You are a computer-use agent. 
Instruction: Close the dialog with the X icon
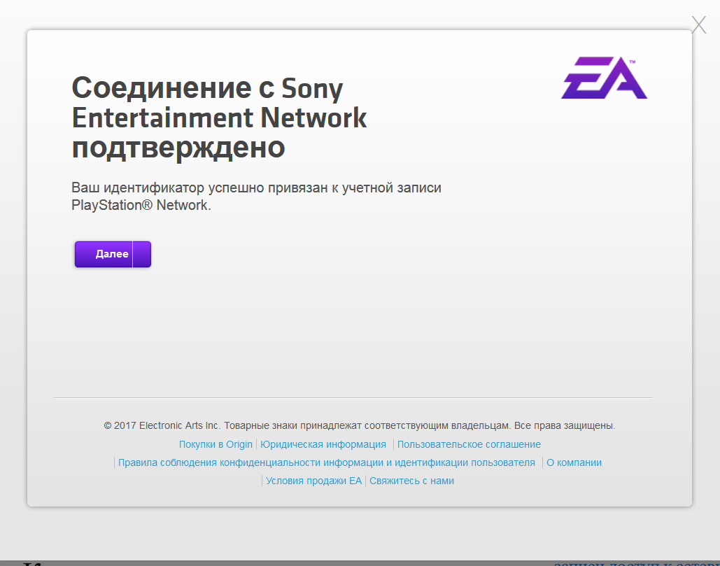(x=699, y=24)
